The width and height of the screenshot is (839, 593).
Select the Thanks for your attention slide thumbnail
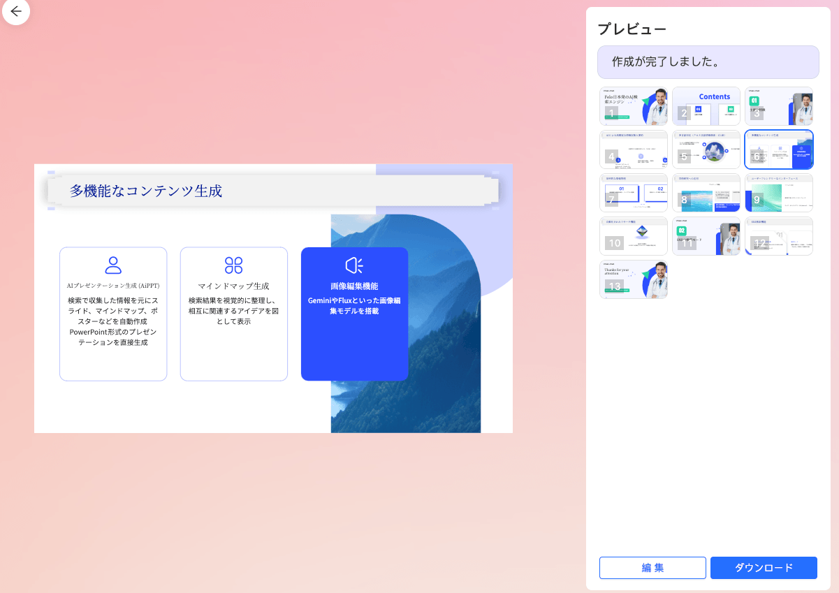coord(634,279)
